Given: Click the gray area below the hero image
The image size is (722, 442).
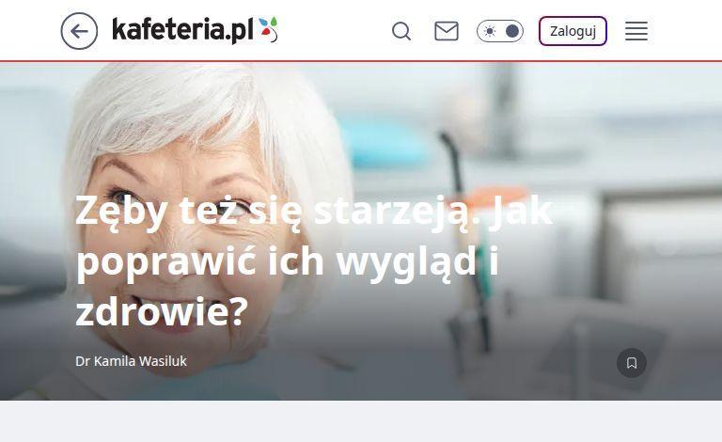Looking at the screenshot, I should point(361,420).
